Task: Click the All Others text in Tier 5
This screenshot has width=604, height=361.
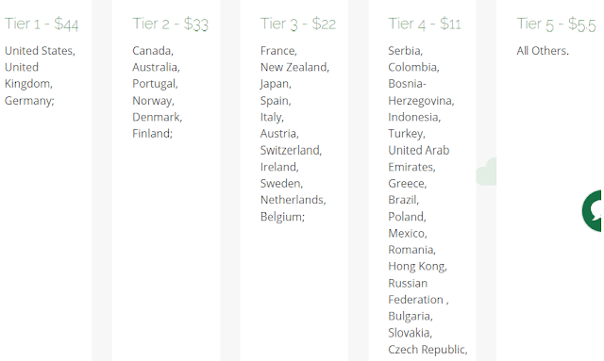Action: 543,51
